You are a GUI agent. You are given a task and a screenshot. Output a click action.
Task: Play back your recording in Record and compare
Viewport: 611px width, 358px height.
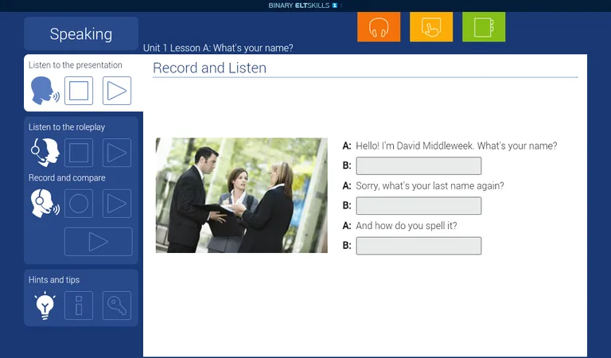pos(117,204)
